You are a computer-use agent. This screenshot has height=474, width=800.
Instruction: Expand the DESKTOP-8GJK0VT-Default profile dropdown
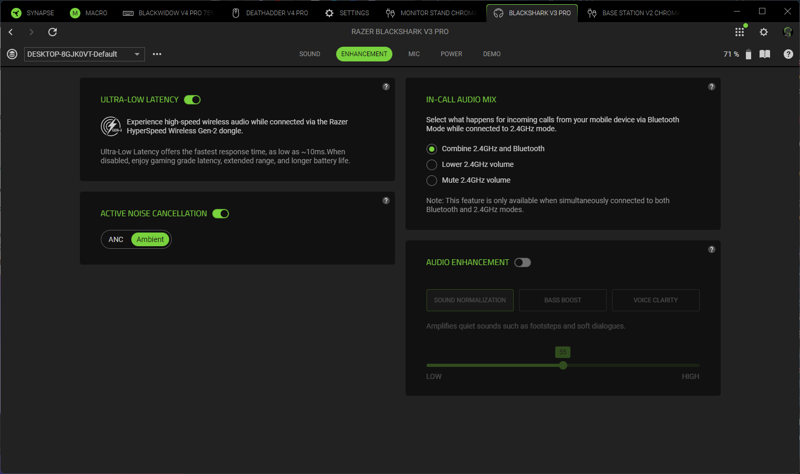85,54
